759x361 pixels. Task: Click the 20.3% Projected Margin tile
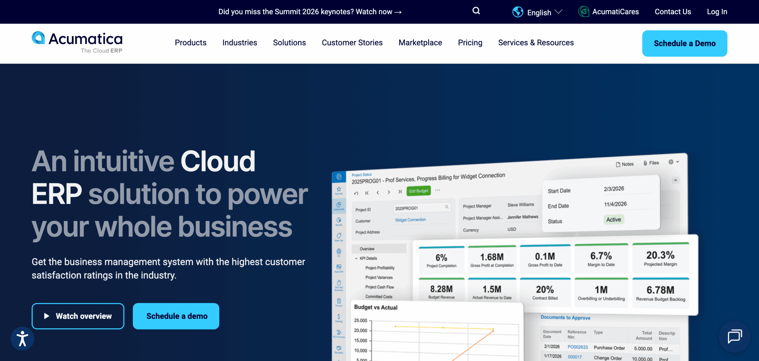coord(661,258)
